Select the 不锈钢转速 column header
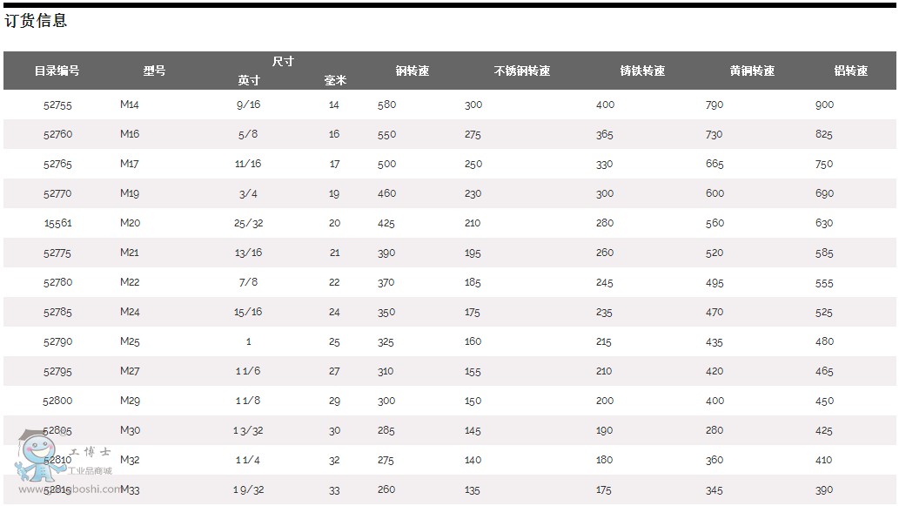This screenshot has height=506, width=899. pos(522,71)
